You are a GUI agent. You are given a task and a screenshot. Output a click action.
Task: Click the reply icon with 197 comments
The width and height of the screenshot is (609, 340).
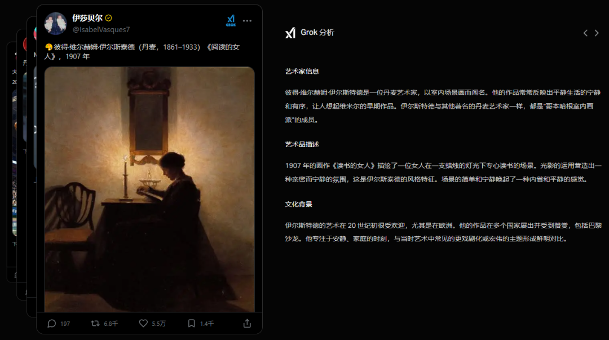point(52,323)
